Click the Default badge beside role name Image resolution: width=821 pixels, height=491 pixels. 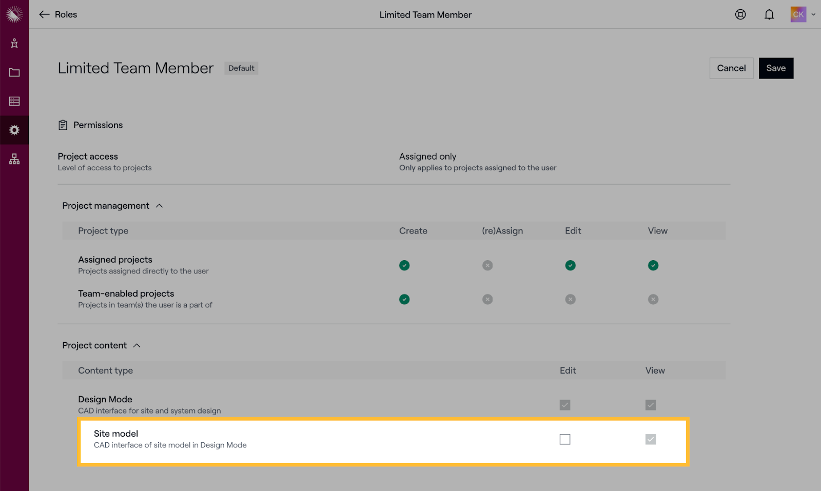pos(241,68)
